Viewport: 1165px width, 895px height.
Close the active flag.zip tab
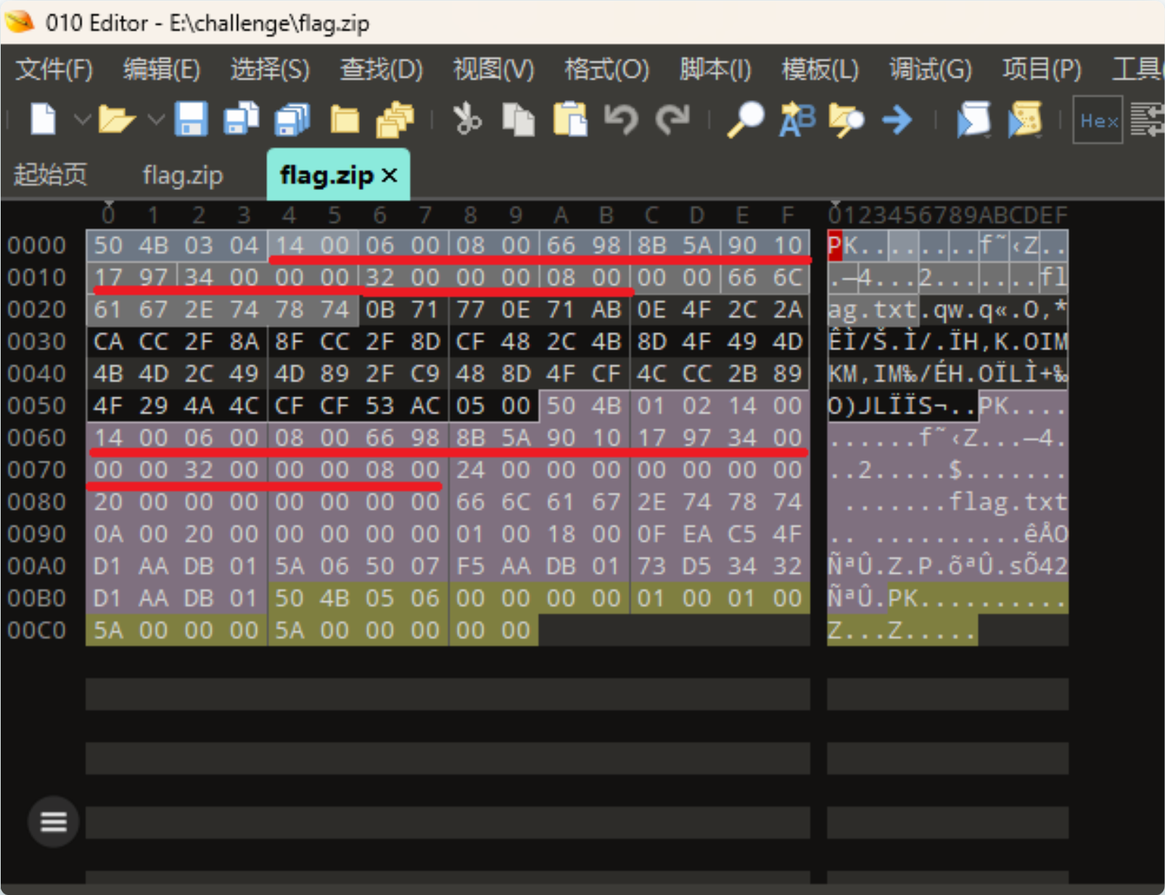tap(390, 175)
